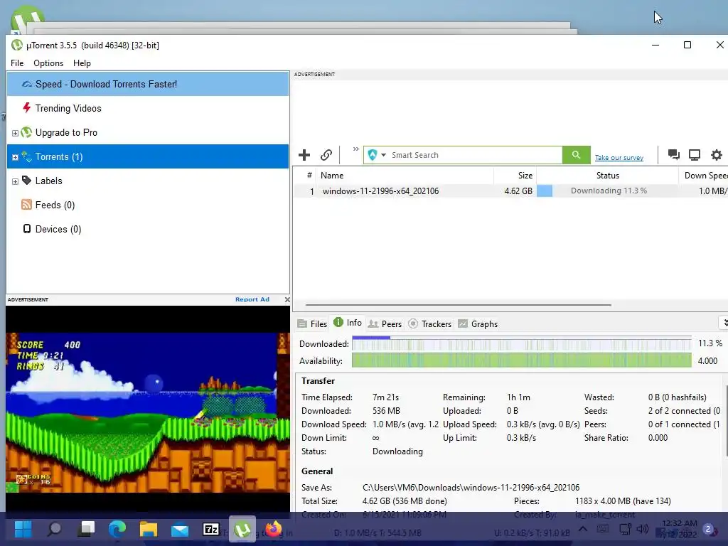Open the Windows Start menu
Screen dimensions: 728x546
pyautogui.click(x=23, y=529)
